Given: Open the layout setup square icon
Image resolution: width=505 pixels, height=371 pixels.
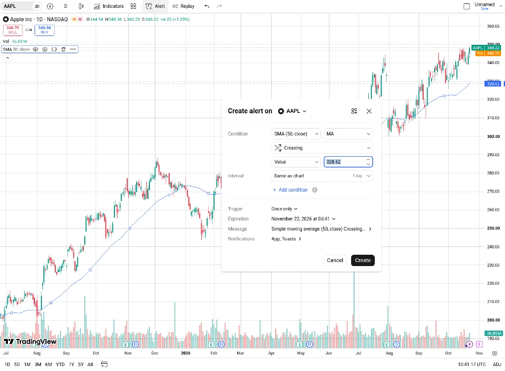Looking at the screenshot, I should tap(467, 6).
